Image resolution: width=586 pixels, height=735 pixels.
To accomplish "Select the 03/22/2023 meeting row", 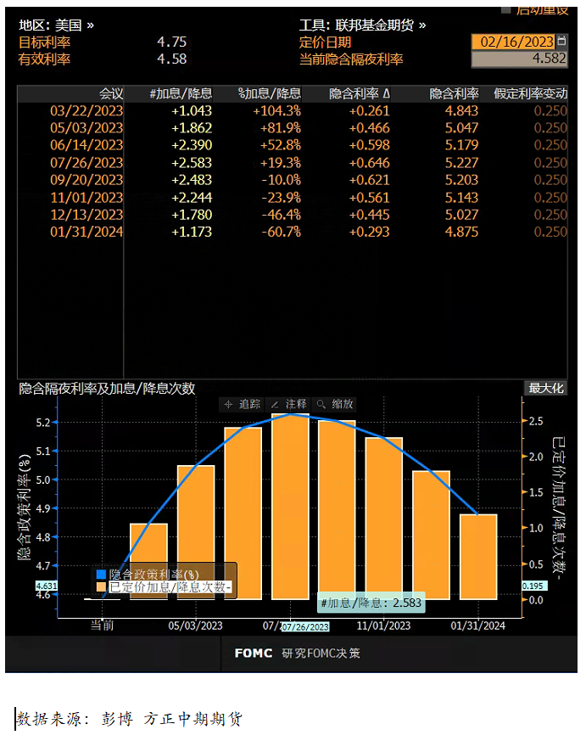I will point(87,110).
